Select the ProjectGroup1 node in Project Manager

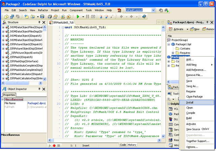tap(180, 40)
